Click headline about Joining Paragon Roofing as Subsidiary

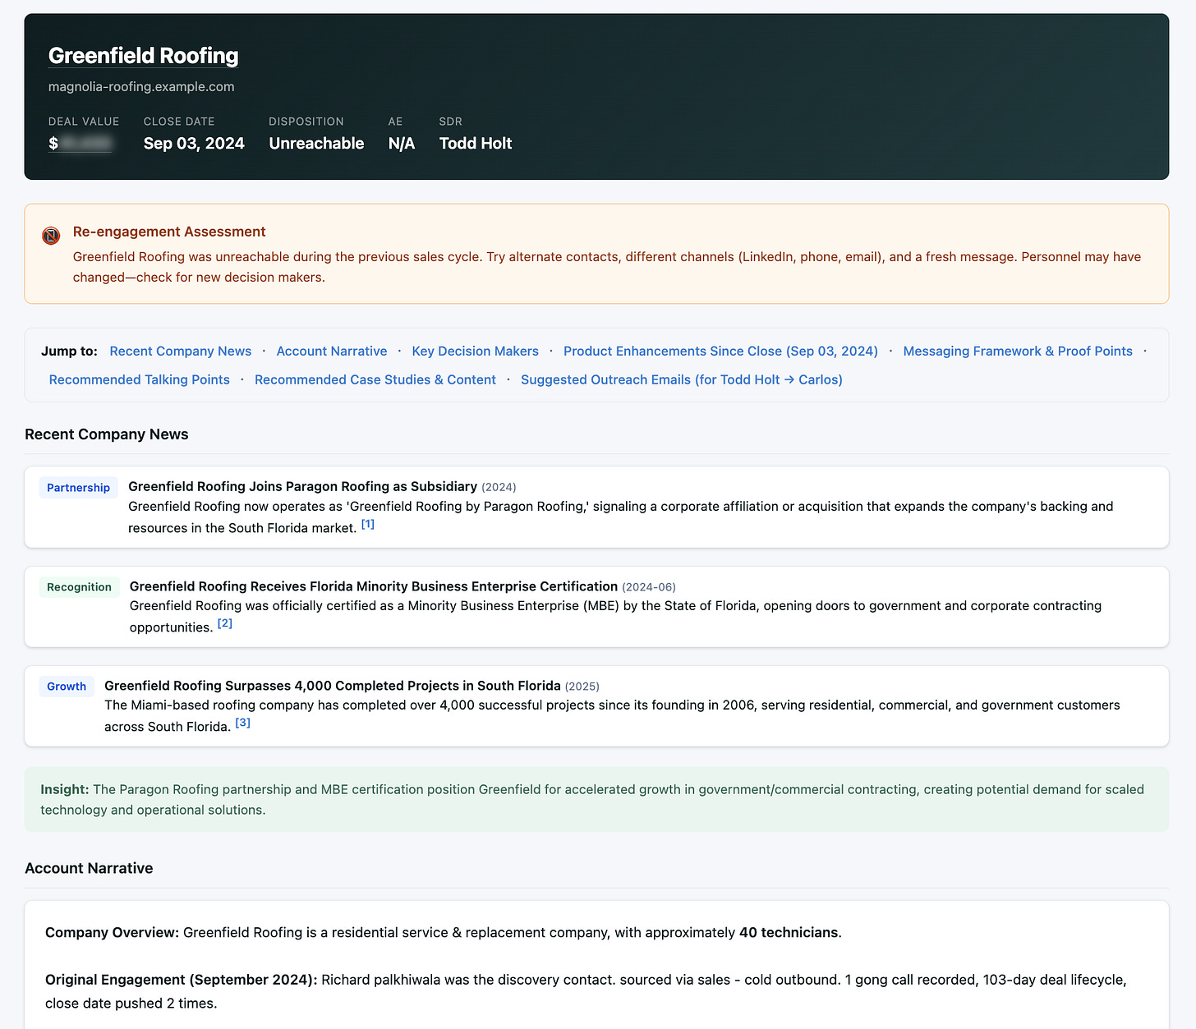pos(302,487)
